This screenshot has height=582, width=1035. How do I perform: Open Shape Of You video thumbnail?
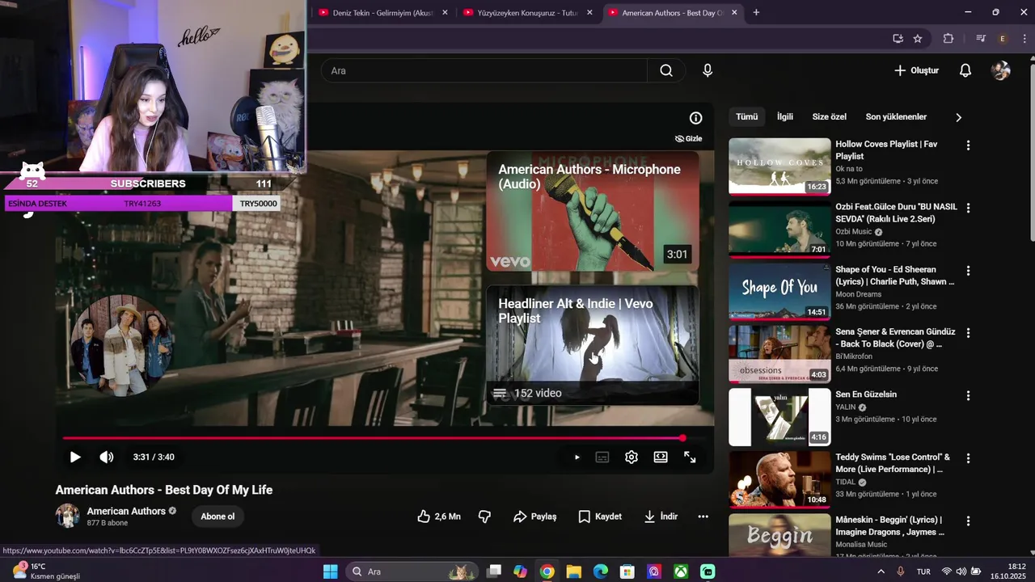779,291
